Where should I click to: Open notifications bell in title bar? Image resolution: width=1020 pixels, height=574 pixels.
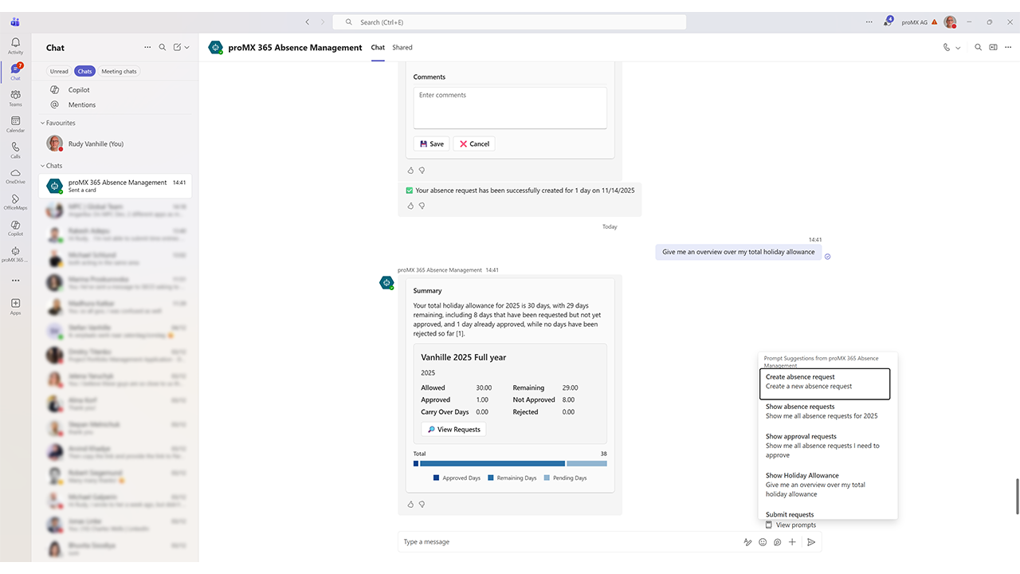point(888,22)
